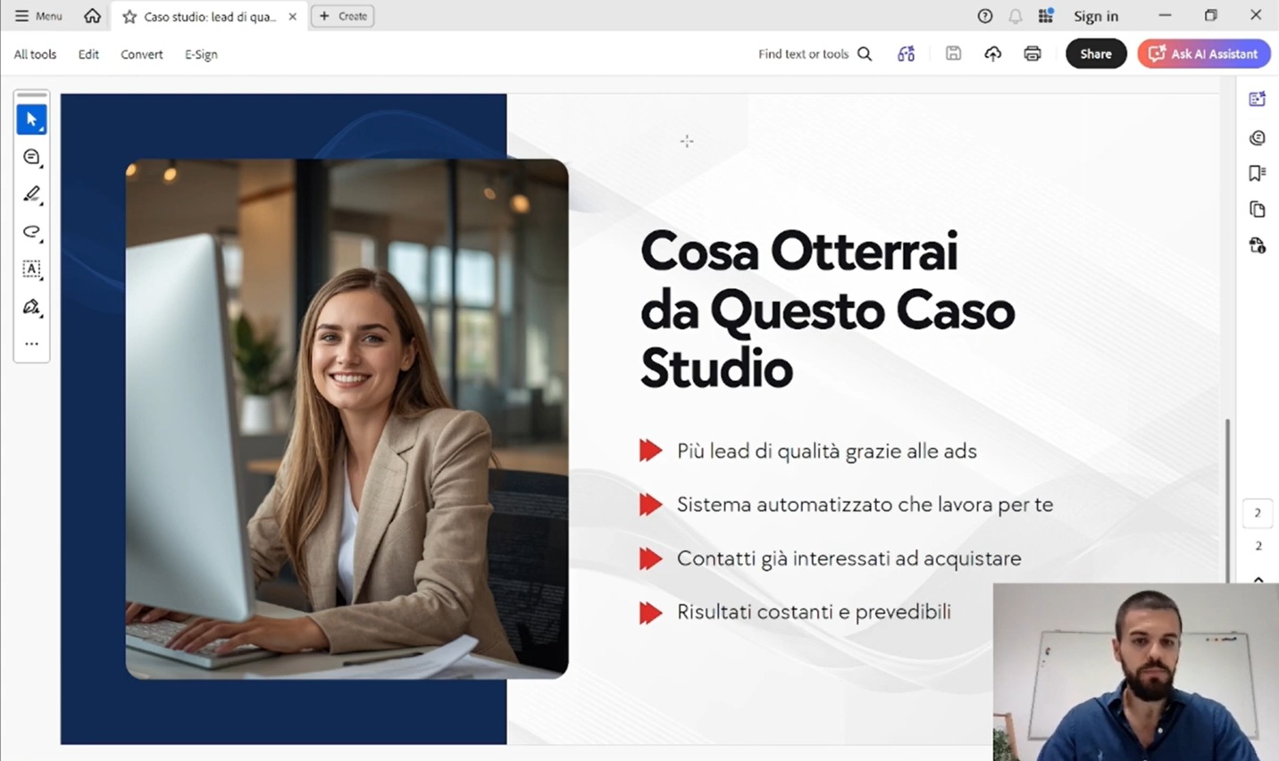Open the E-Sign menu
The width and height of the screenshot is (1279, 761).
(201, 54)
